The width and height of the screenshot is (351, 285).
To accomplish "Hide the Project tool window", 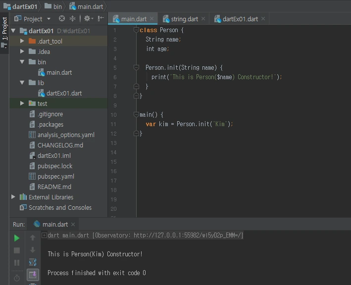I will 100,19.
